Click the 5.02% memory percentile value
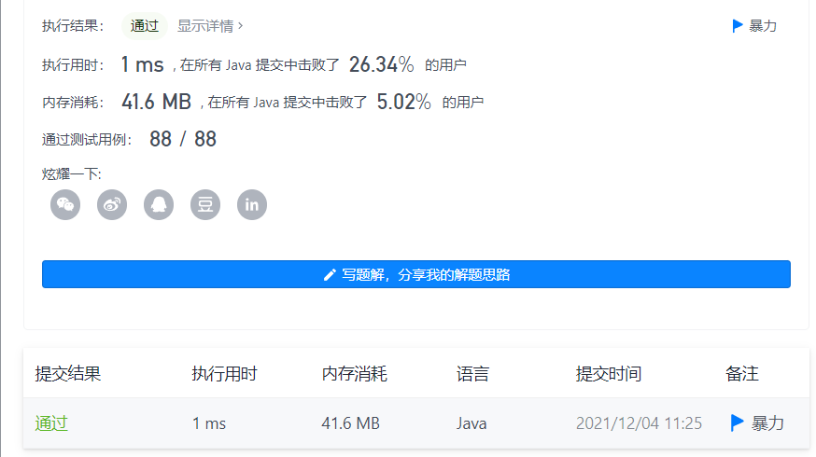The image size is (816, 457). pos(404,102)
